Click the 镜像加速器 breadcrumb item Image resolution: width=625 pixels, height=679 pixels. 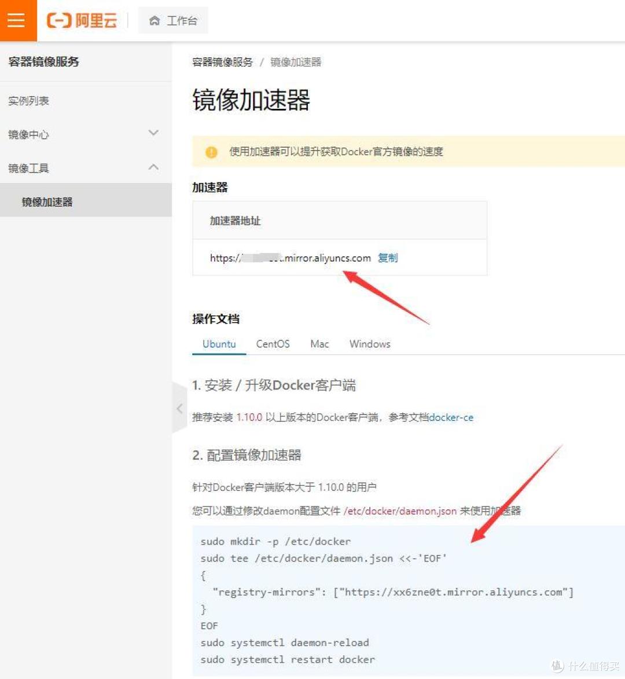coord(296,62)
